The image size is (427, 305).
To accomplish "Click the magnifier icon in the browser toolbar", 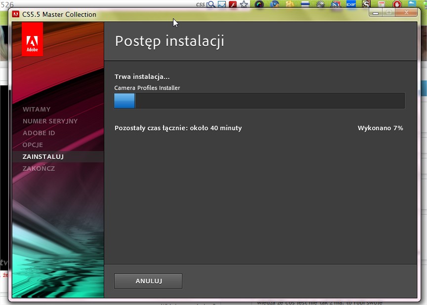I will click(x=211, y=4).
